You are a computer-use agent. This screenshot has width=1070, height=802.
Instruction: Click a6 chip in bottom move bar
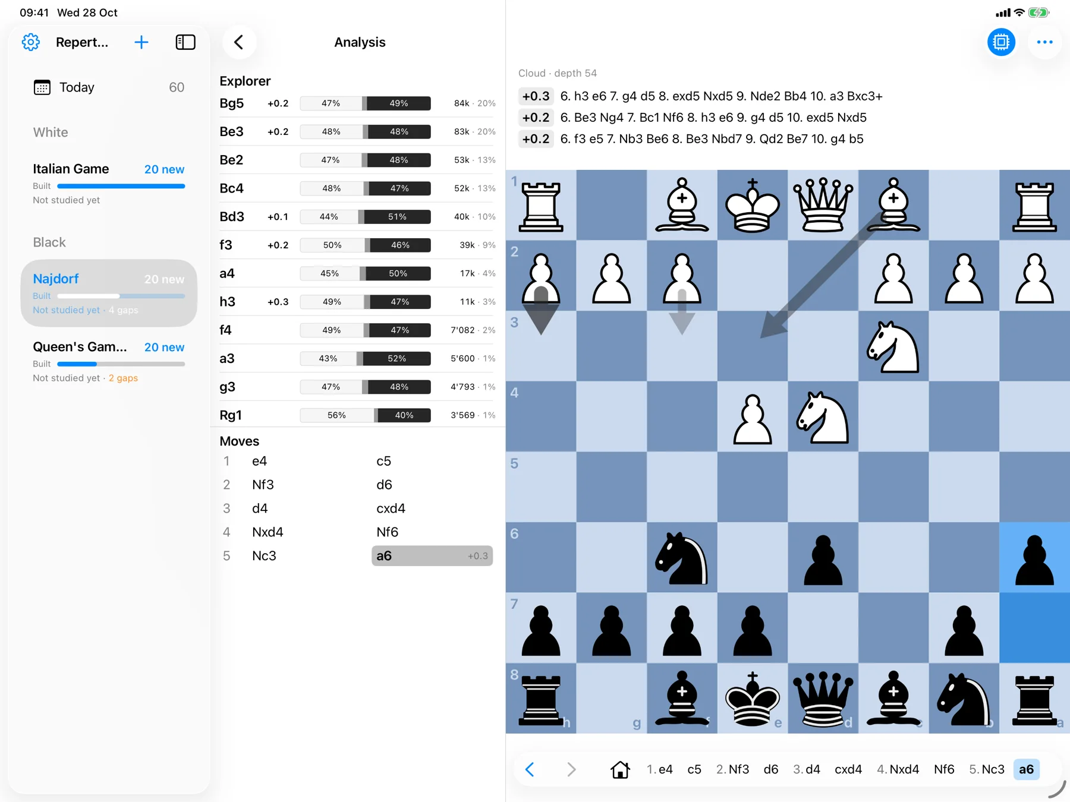(x=1026, y=769)
